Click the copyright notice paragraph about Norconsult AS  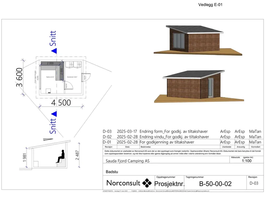[183, 152]
